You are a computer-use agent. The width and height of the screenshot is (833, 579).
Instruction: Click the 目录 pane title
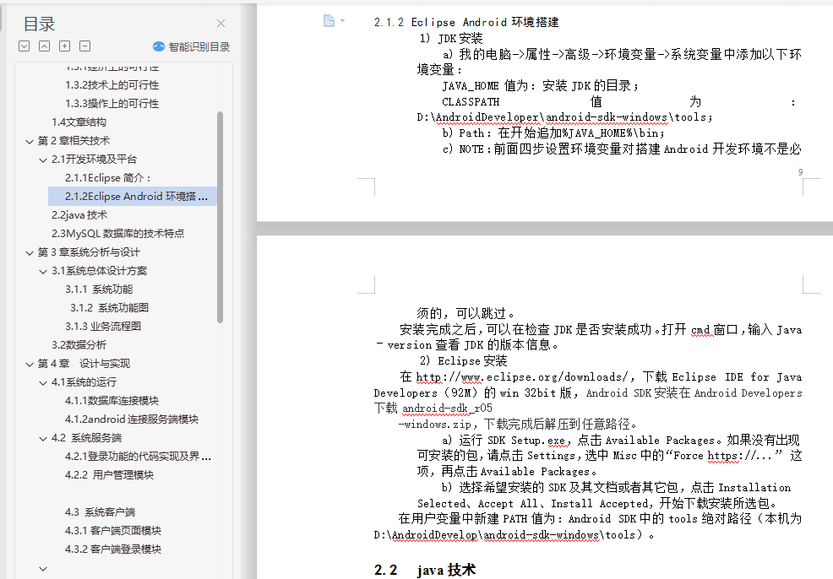click(40, 24)
